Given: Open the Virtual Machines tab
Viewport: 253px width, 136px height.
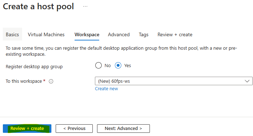Looking at the screenshot, I should point(46,34).
